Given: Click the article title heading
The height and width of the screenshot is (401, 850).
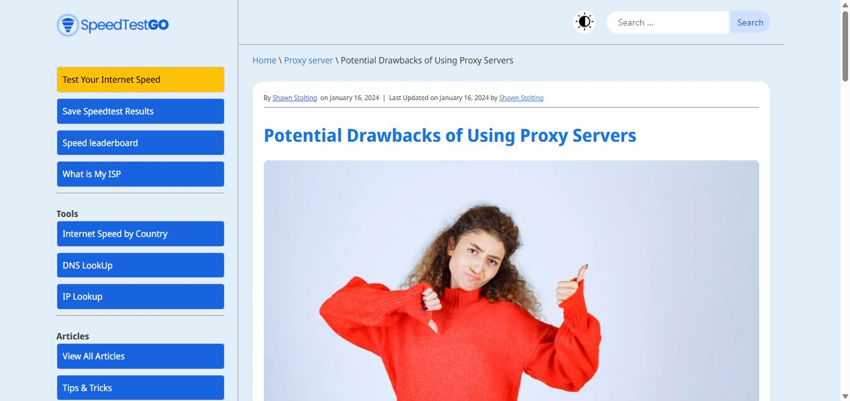Looking at the screenshot, I should pos(450,136).
